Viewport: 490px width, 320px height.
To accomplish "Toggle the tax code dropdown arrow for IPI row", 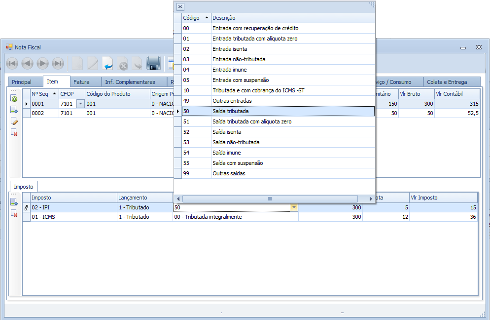I will (294, 207).
